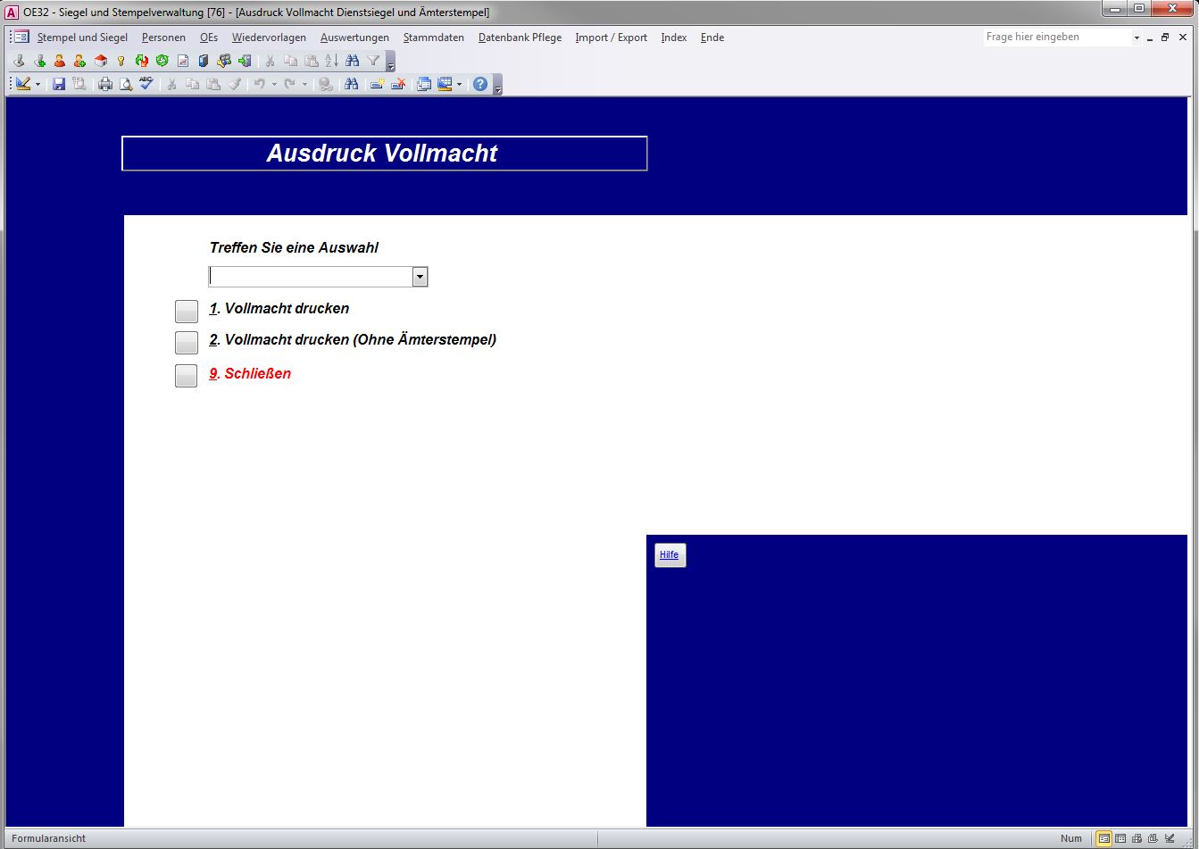1199x849 pixels.
Task: Switch to PivotTable view in status bar
Action: pyautogui.click(x=1137, y=838)
